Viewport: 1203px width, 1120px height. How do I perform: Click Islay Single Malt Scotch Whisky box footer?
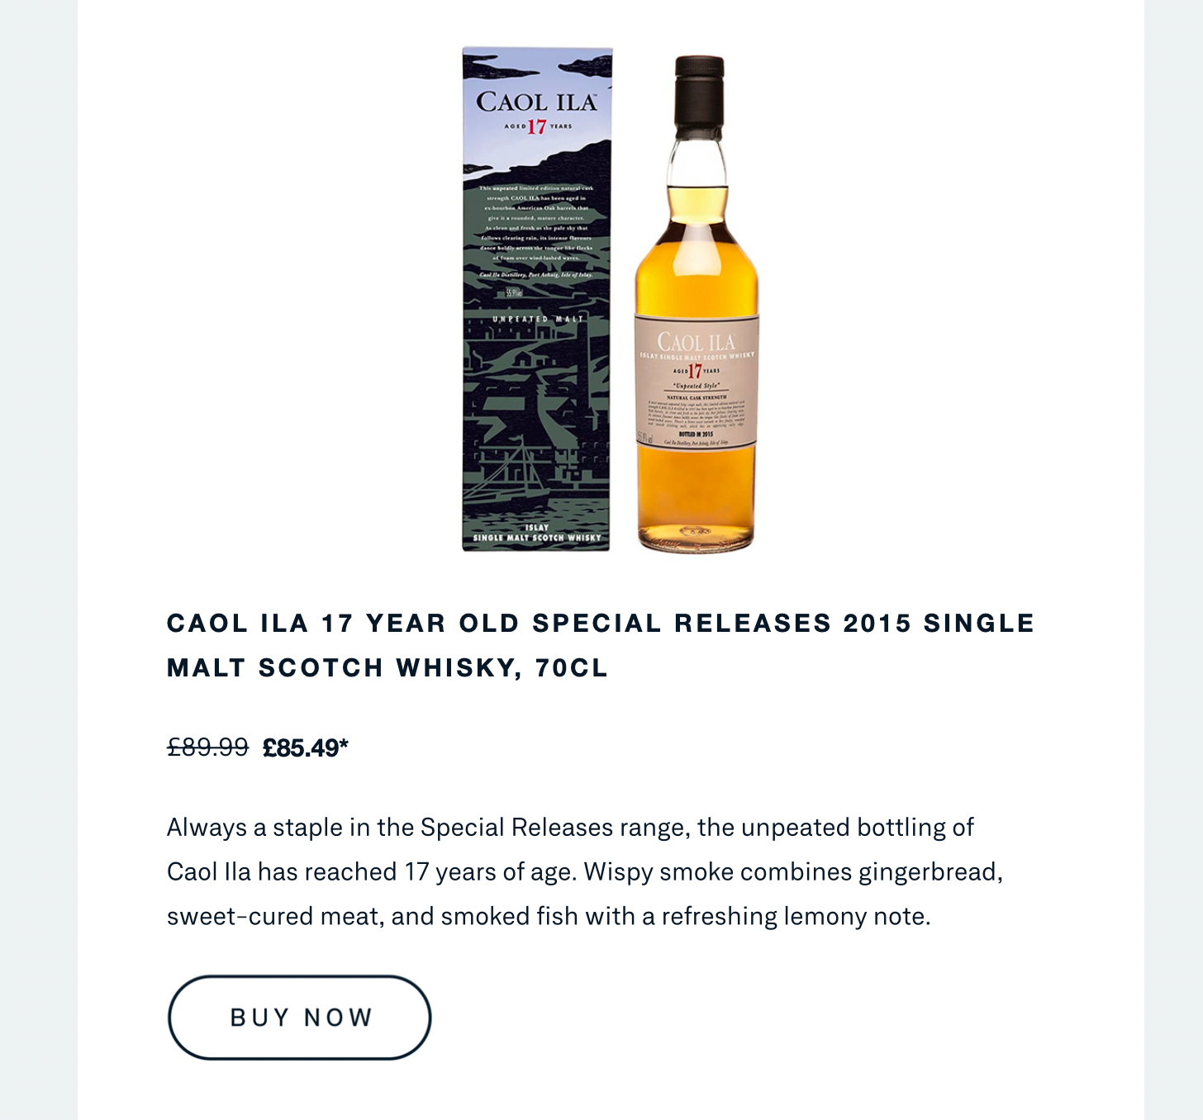(537, 533)
